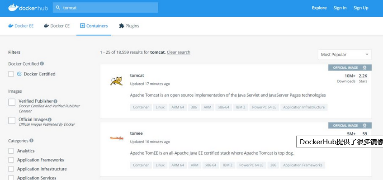Screen dimensions: 383x180
Task: Click the tomcat Official Image ribbon icon
Action: (364, 68)
